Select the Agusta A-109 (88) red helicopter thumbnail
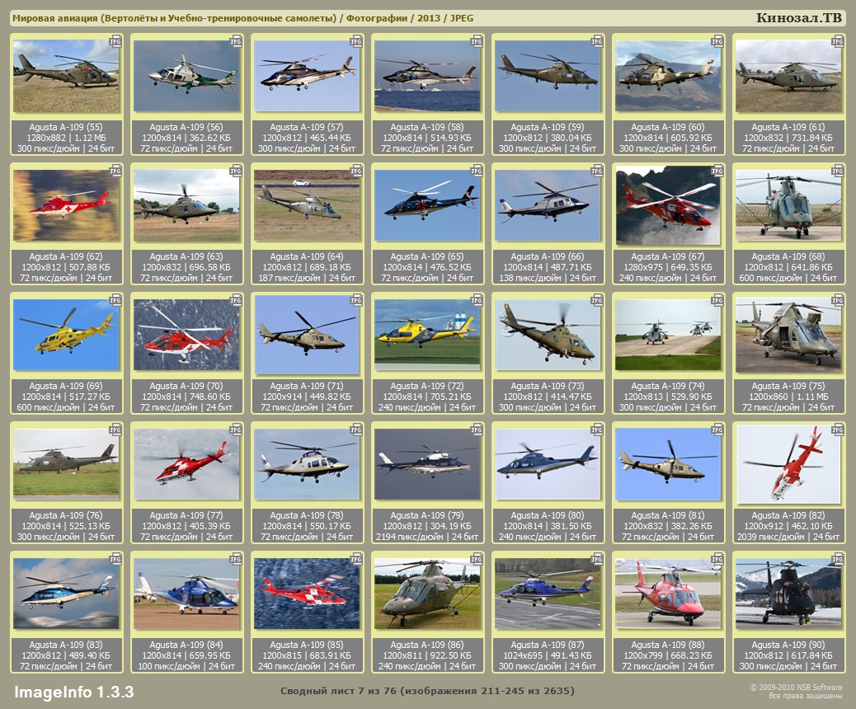856x709 pixels. tap(668, 594)
